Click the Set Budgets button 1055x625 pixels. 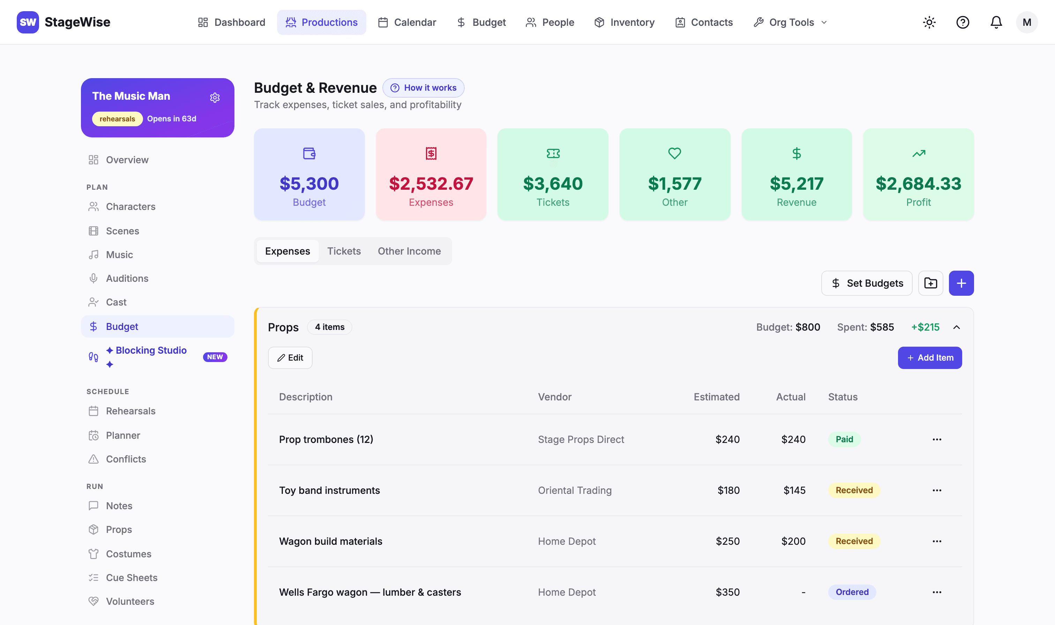pos(867,283)
